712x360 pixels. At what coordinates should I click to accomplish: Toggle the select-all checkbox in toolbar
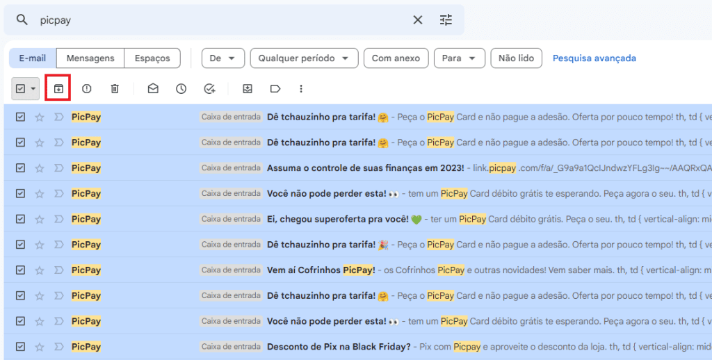20,89
